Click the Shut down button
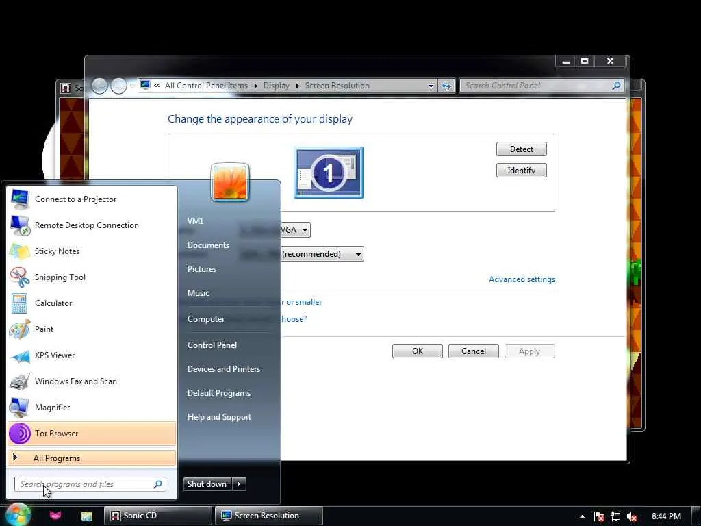 click(207, 484)
